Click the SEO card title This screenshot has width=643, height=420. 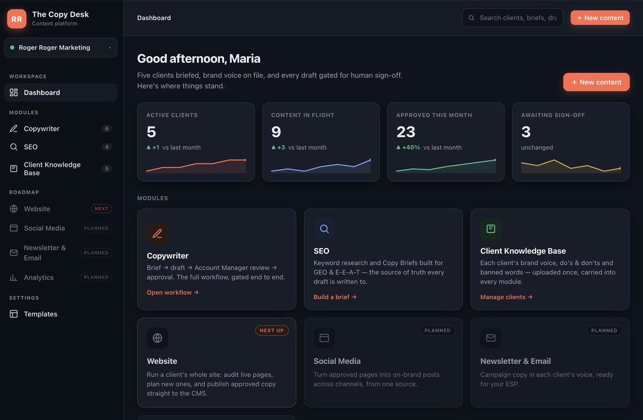[x=322, y=251]
